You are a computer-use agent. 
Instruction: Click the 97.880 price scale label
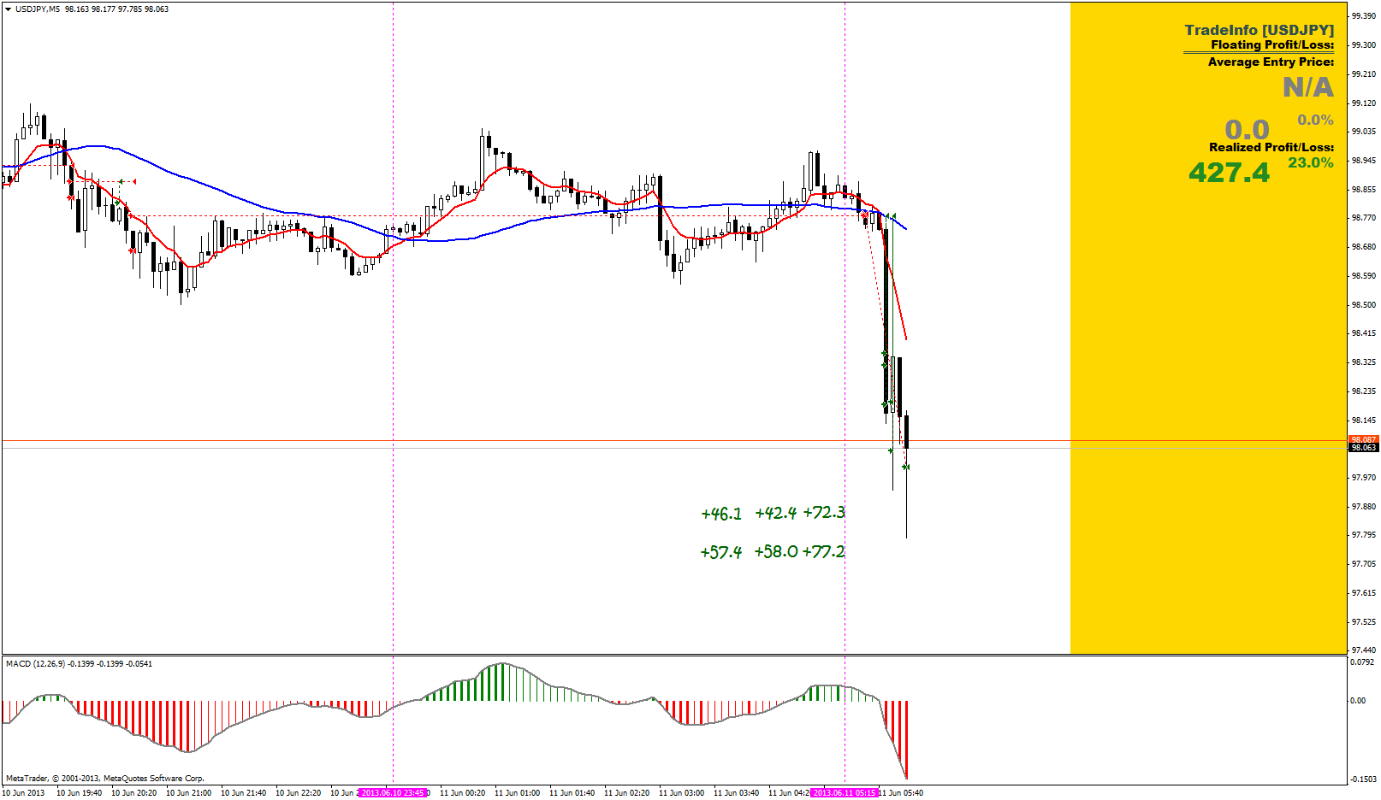click(1364, 507)
